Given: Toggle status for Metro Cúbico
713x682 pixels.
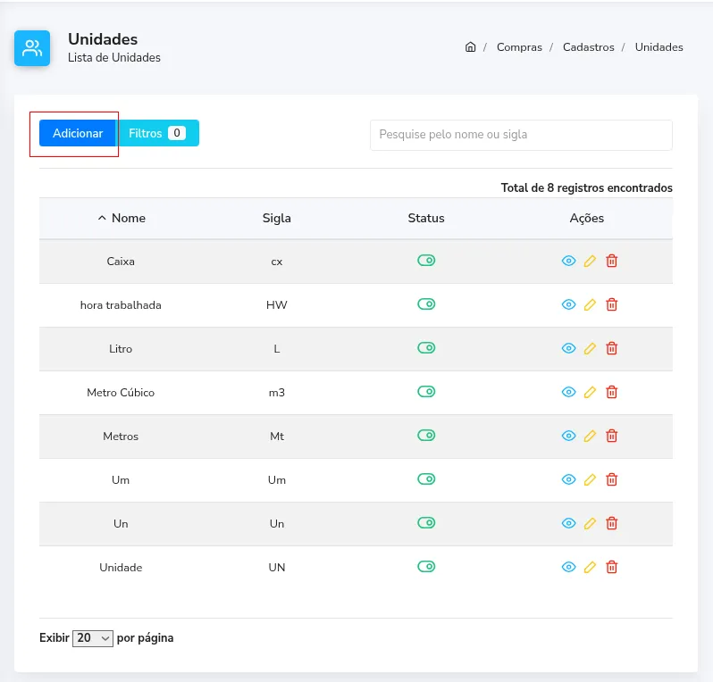Looking at the screenshot, I should pyautogui.click(x=426, y=392).
